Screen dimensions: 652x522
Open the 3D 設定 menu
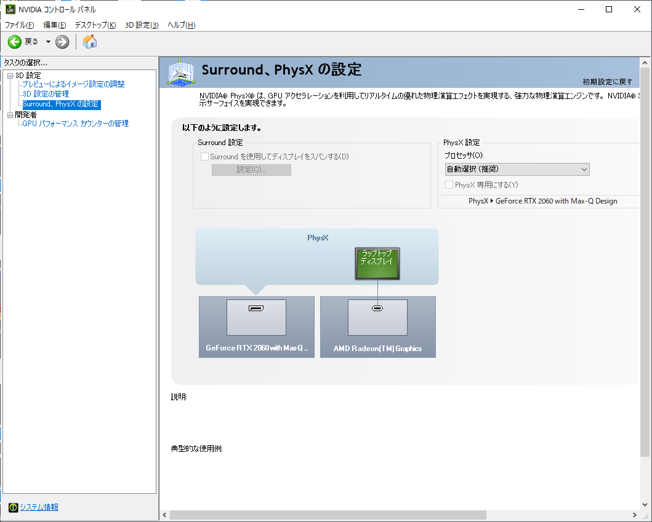(142, 25)
